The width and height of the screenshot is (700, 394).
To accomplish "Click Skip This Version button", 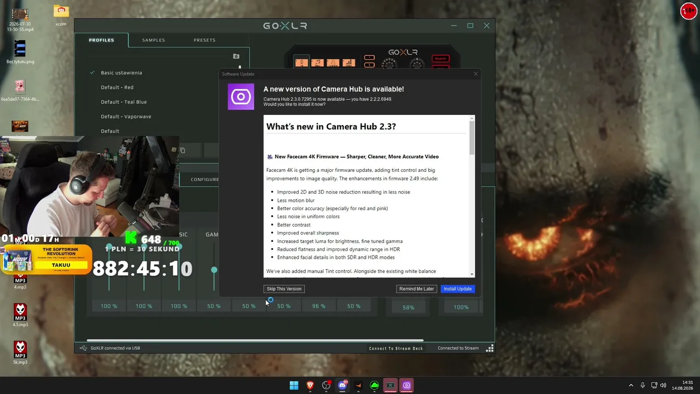I will (284, 289).
